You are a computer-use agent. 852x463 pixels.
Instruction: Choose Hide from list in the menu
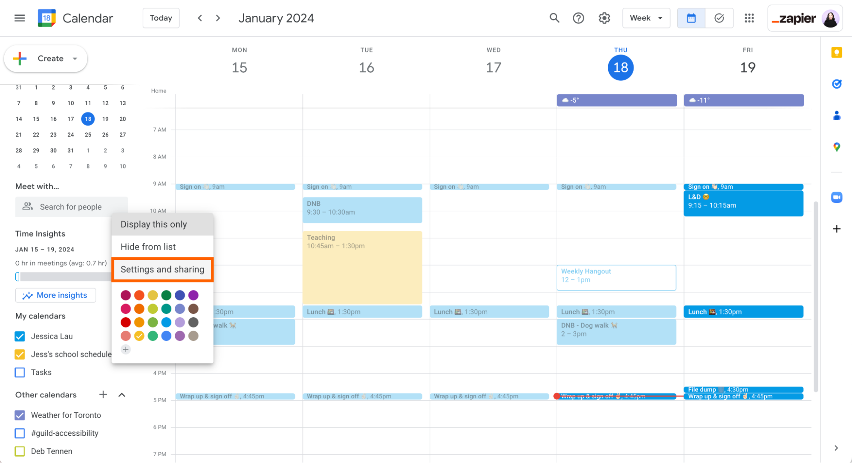click(148, 247)
